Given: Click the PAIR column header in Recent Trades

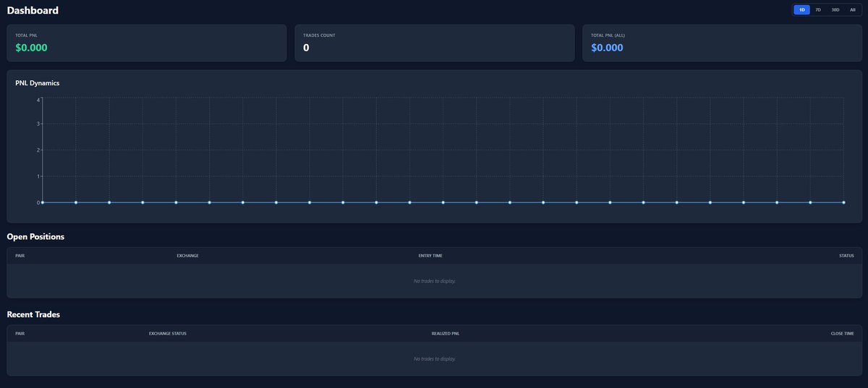Looking at the screenshot, I should pyautogui.click(x=20, y=334).
